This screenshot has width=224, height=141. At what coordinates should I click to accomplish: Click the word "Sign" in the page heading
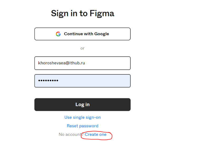click(x=60, y=13)
